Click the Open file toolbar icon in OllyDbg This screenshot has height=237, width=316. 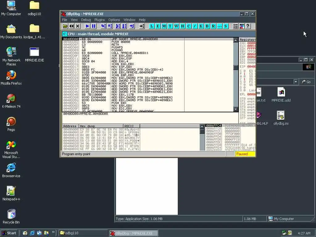[x=65, y=26]
